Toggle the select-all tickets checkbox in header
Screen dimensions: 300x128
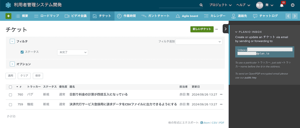[x=10, y=87]
